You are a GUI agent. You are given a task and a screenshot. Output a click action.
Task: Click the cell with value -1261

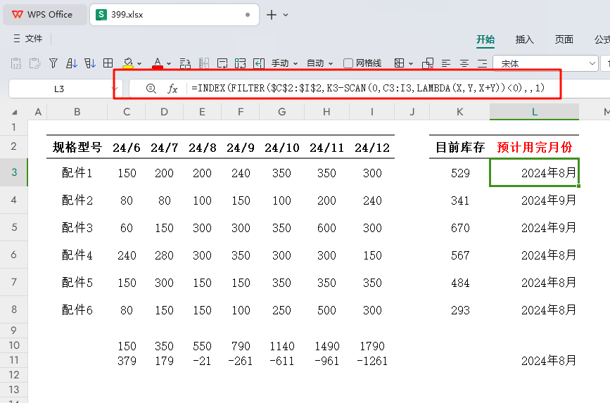[372, 361]
